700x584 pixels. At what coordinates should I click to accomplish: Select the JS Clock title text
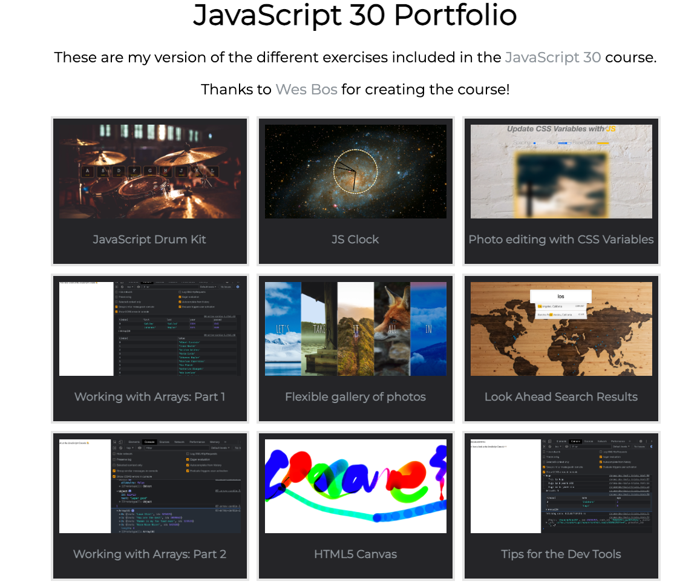(355, 240)
